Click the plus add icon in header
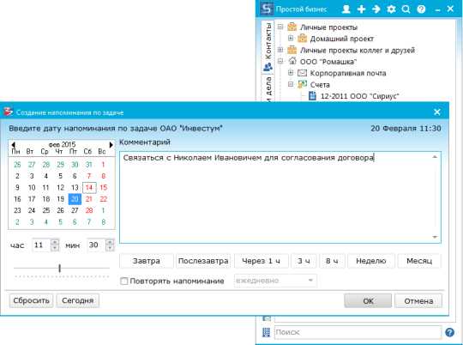Image resolution: width=463 pixels, height=345 pixels. pos(361,9)
